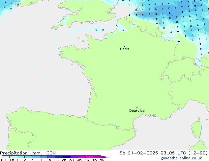Click the Paris city label

(x=125, y=49)
